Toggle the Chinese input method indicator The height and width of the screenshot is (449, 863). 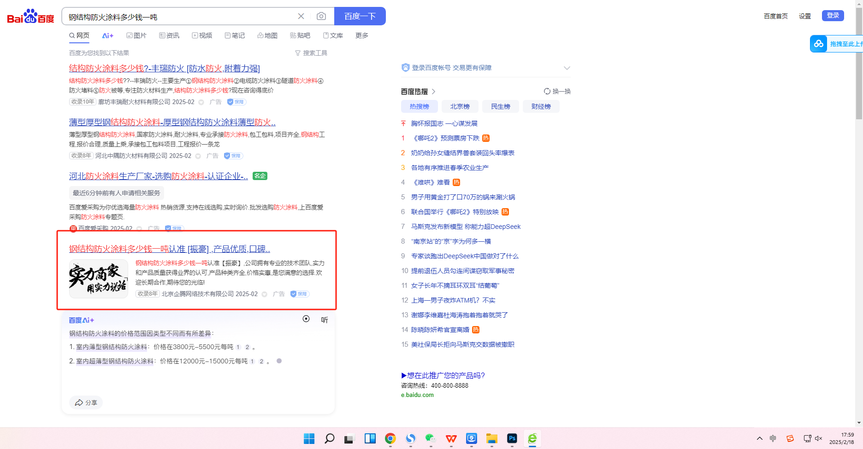pos(773,438)
